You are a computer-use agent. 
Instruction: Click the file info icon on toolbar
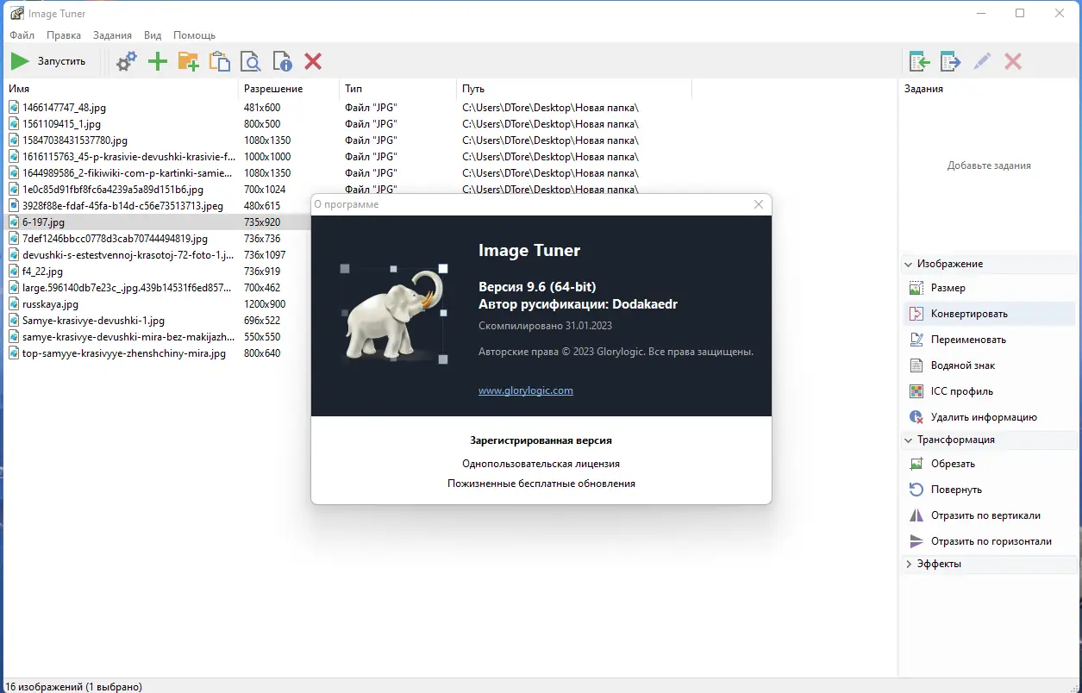coord(281,61)
